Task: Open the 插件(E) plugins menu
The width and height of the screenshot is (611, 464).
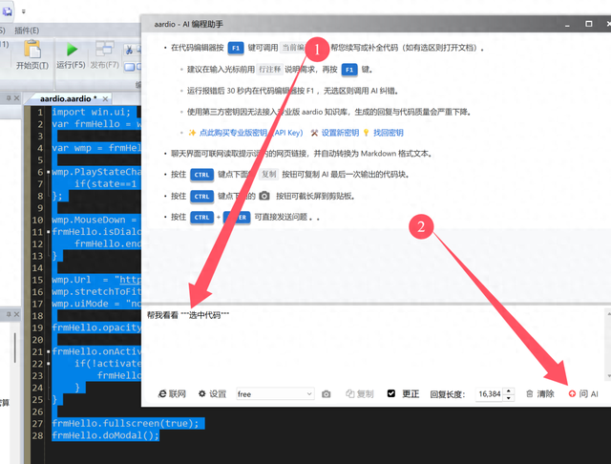Action: point(27,31)
